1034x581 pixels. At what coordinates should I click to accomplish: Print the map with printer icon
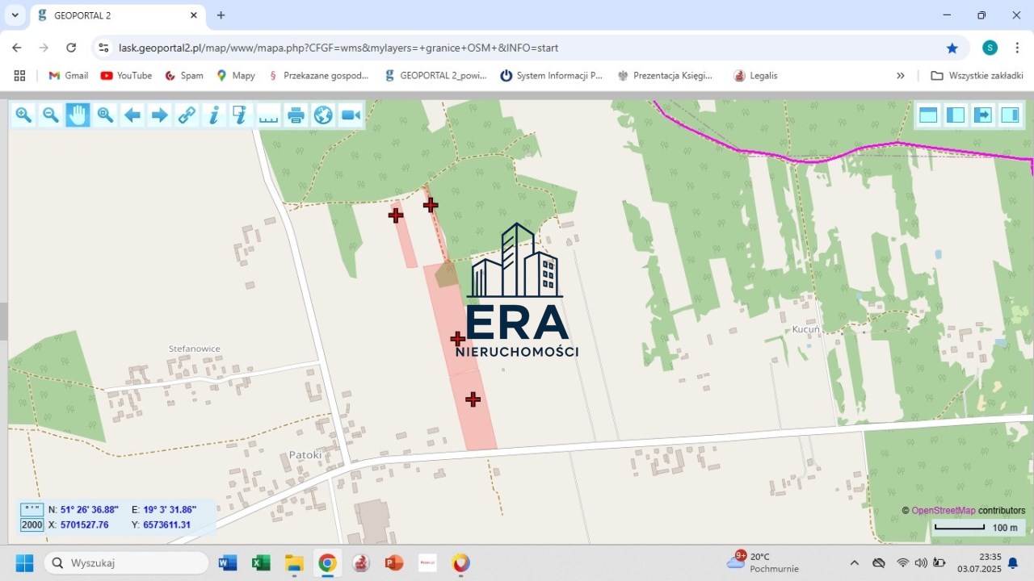(296, 115)
